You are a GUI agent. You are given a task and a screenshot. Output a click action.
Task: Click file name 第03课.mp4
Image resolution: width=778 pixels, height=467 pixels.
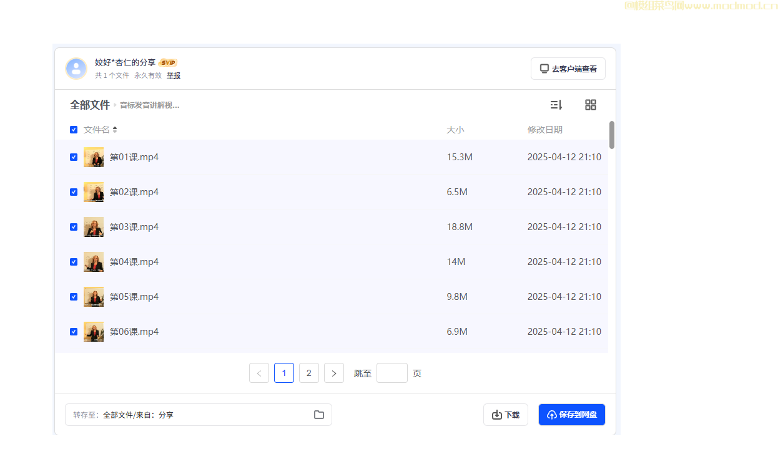[x=134, y=227]
